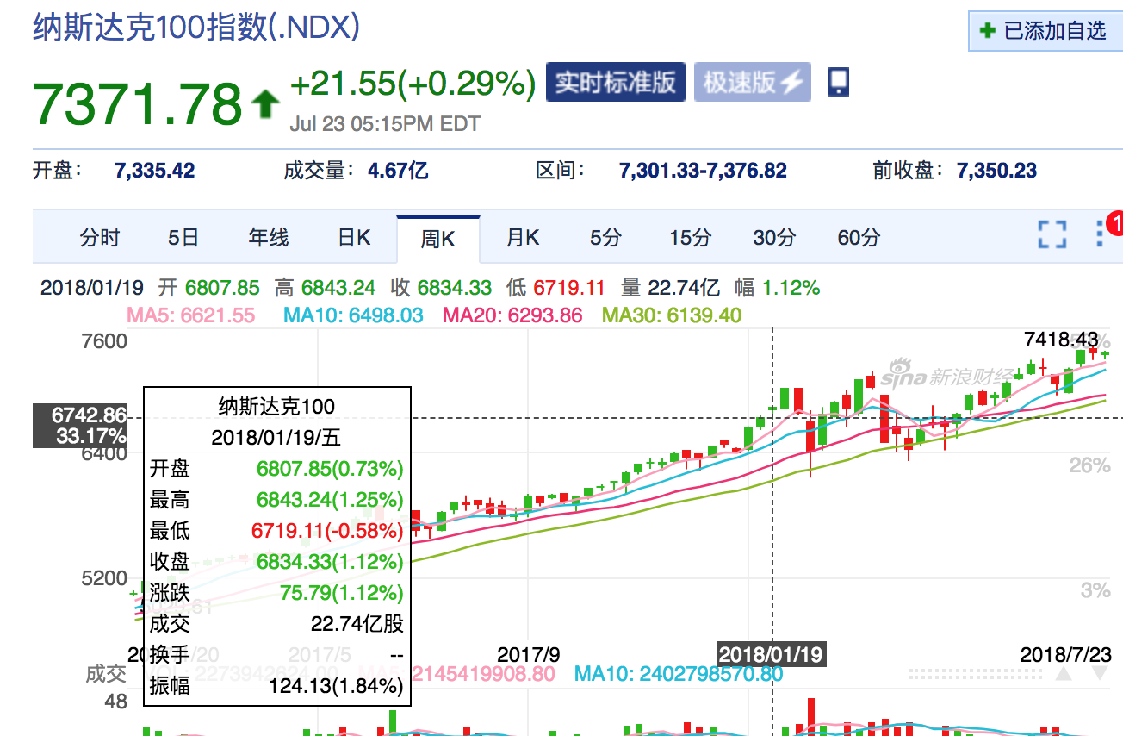Toggle fullscreen chart icon

[x=1052, y=234]
